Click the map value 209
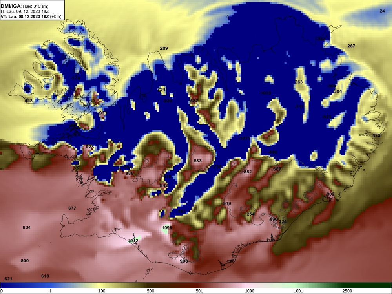The height and width of the screenshot is (294, 392). coord(164,48)
